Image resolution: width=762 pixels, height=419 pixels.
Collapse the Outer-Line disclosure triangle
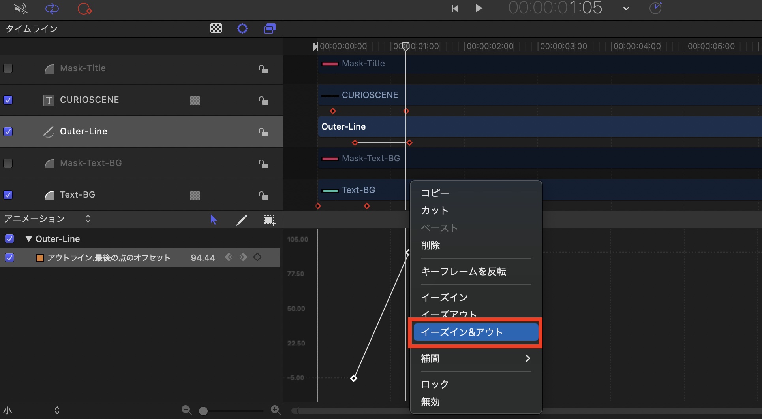[x=28, y=239]
